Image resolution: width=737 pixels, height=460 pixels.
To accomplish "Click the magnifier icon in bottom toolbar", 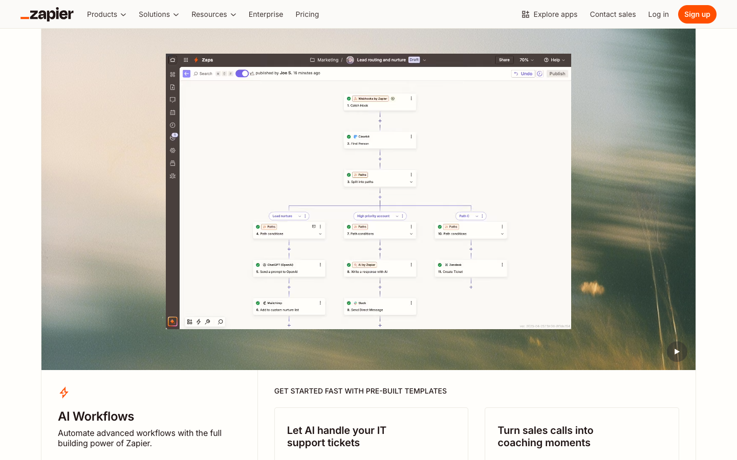I will pyautogui.click(x=221, y=322).
